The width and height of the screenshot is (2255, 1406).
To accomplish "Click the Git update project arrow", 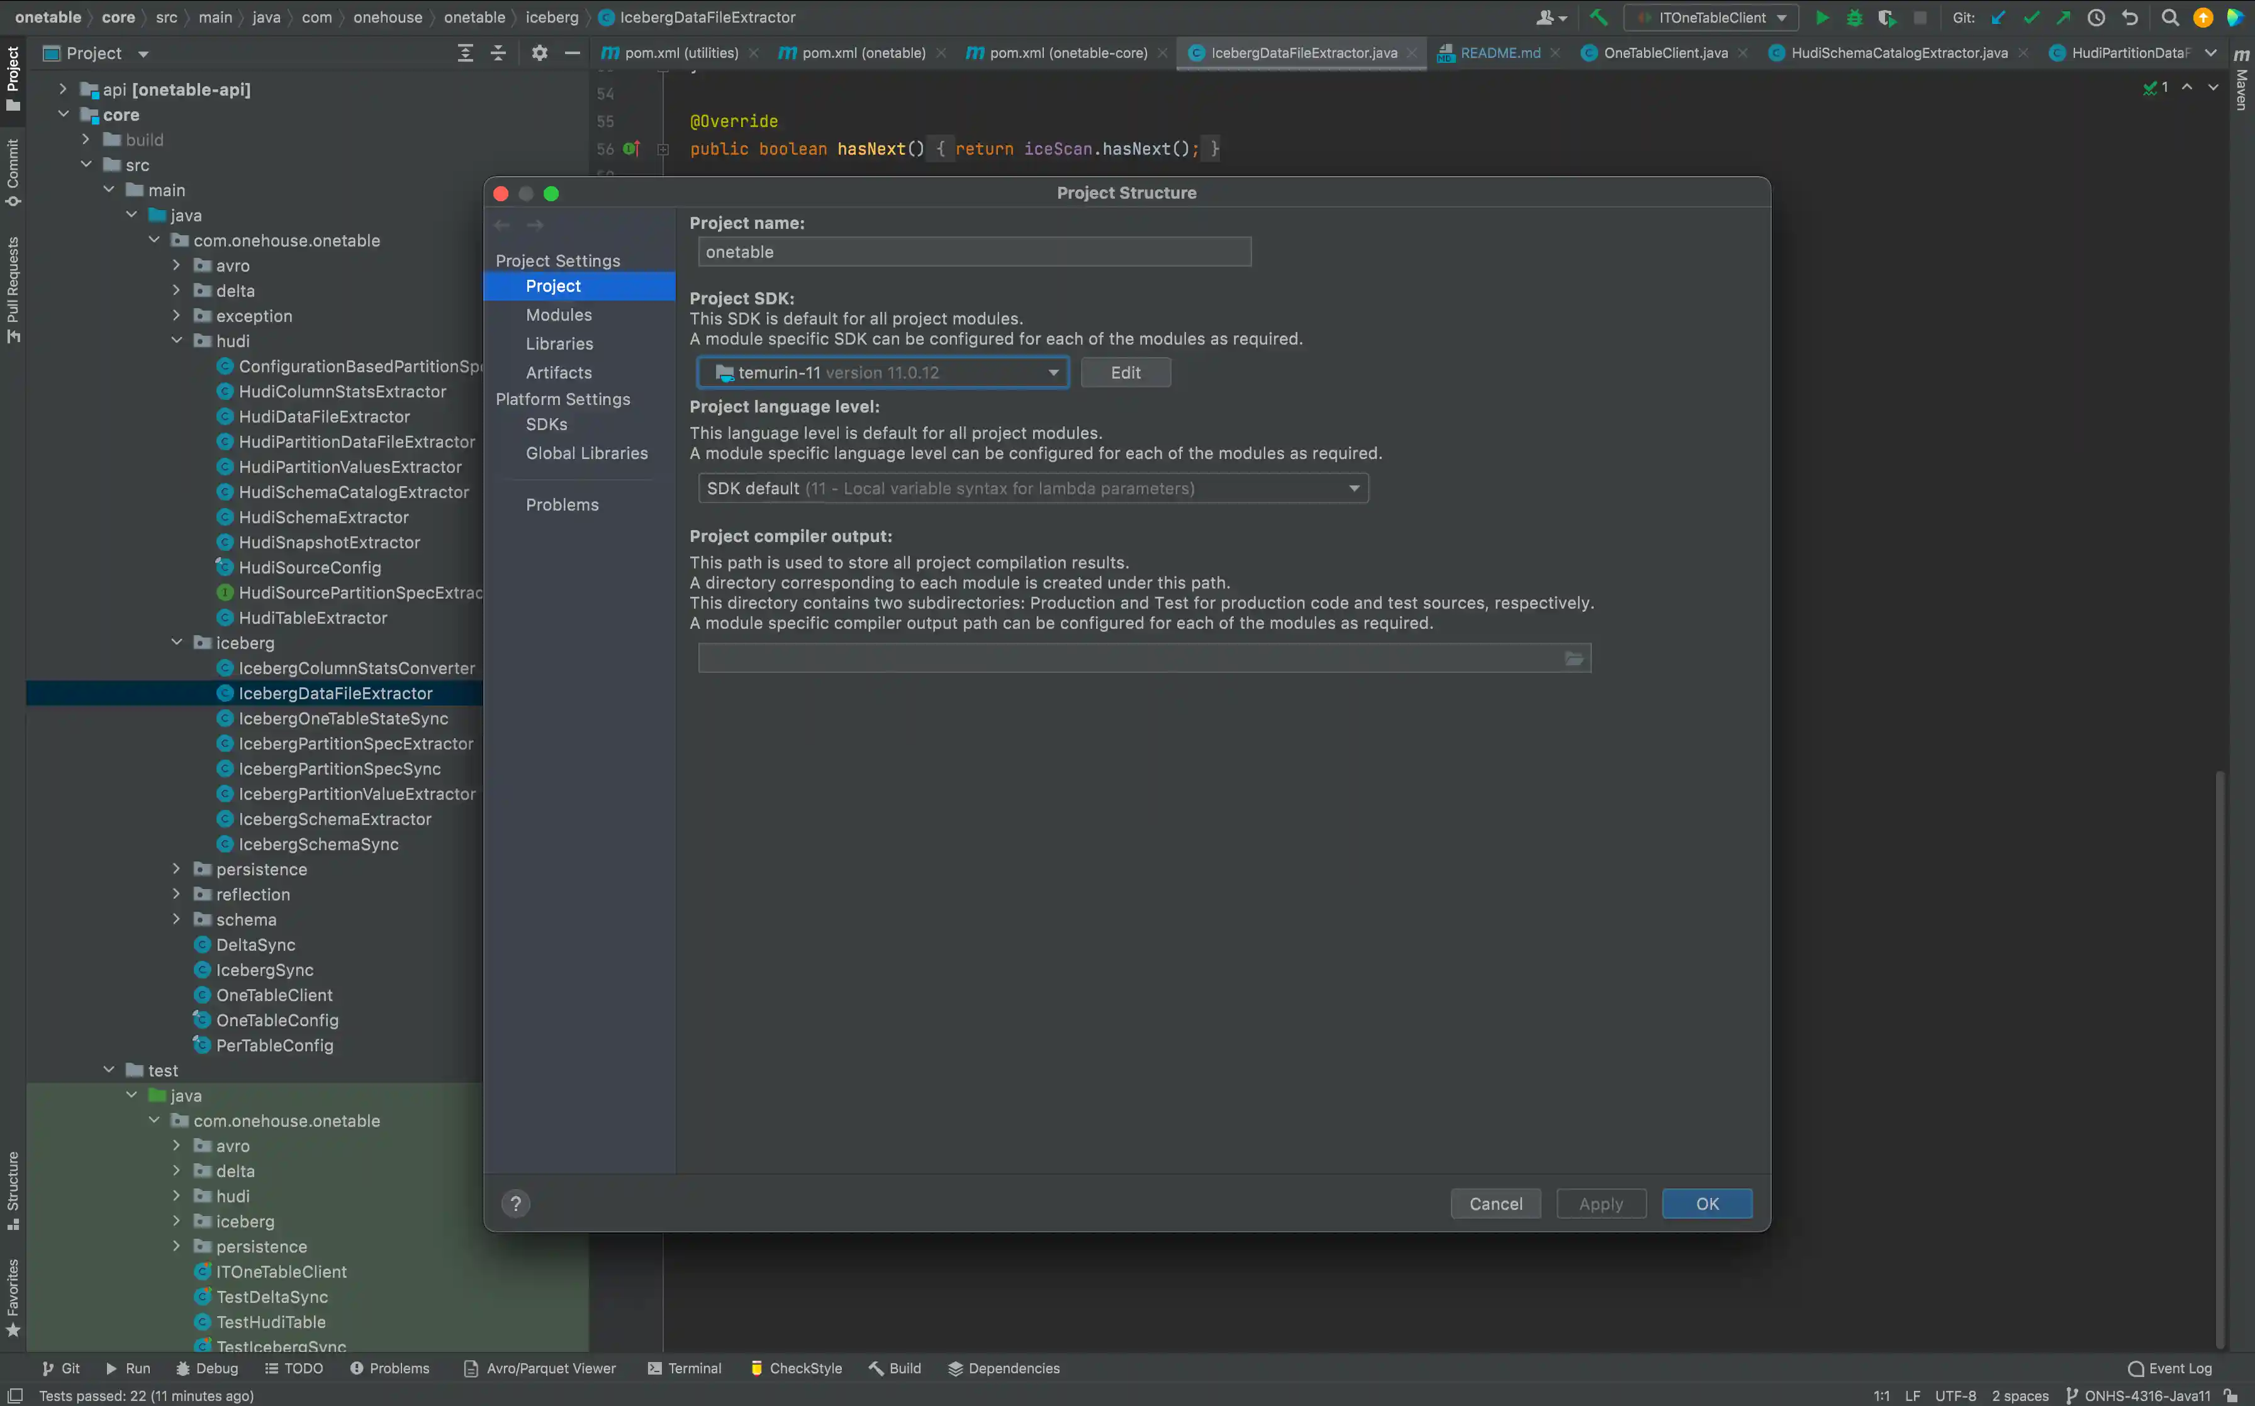I will click(x=1998, y=18).
